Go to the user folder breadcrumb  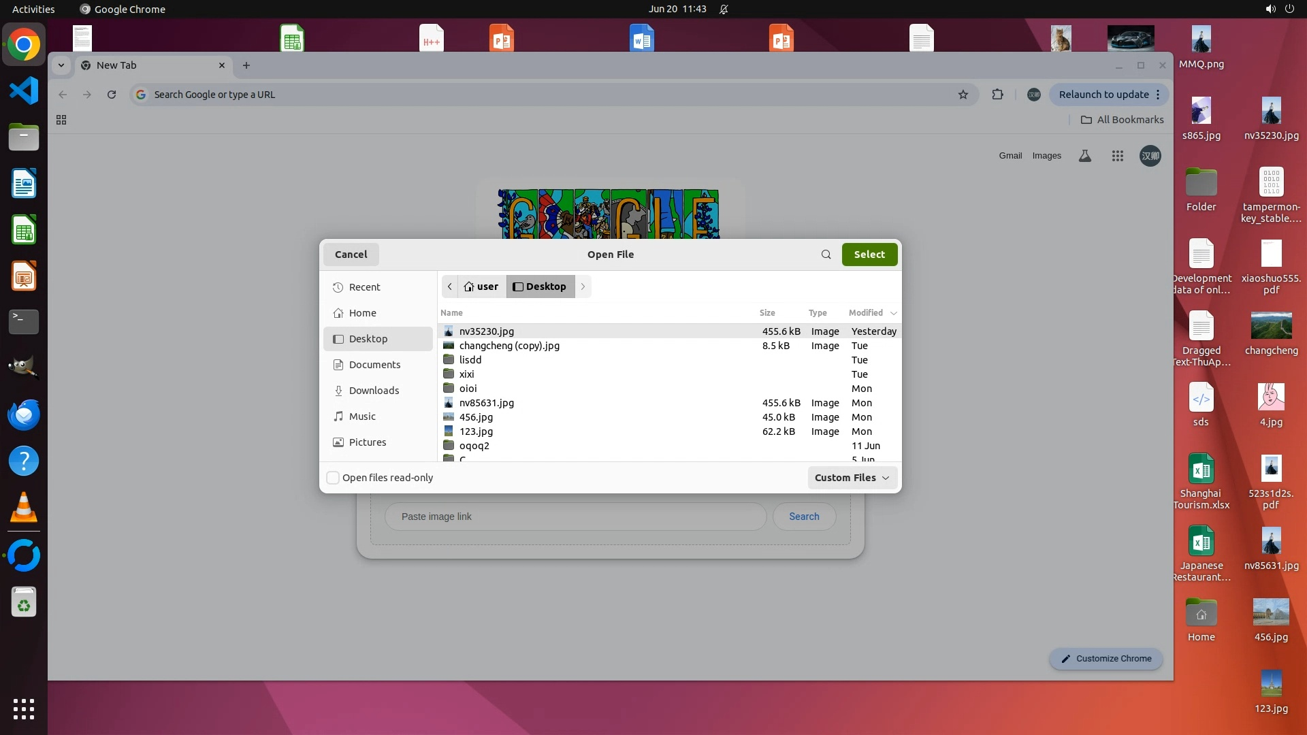[x=481, y=287]
